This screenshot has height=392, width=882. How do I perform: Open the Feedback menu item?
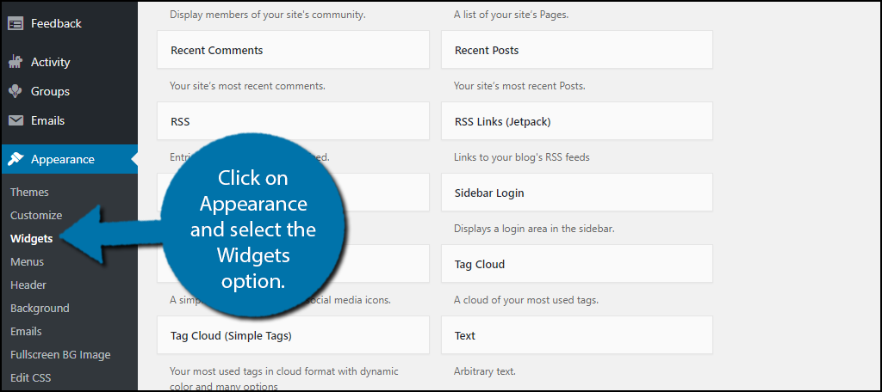click(x=69, y=23)
